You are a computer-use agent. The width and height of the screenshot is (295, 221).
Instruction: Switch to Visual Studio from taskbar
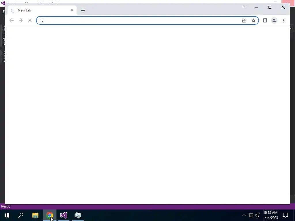point(64,215)
